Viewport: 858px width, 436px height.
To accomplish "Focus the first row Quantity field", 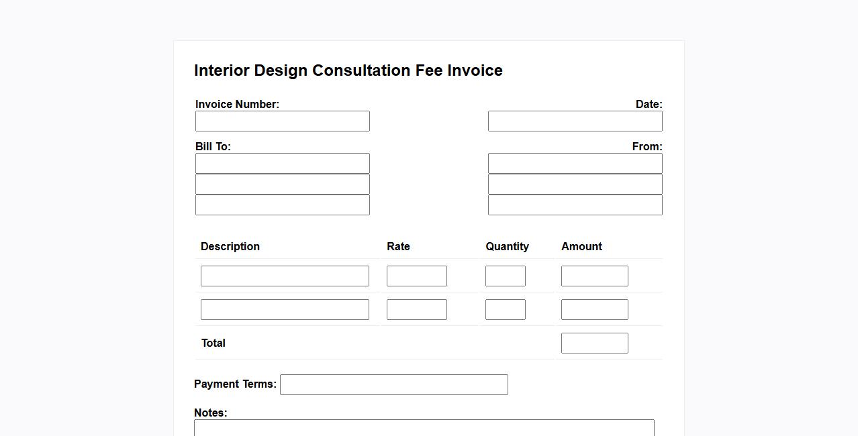I will [505, 276].
